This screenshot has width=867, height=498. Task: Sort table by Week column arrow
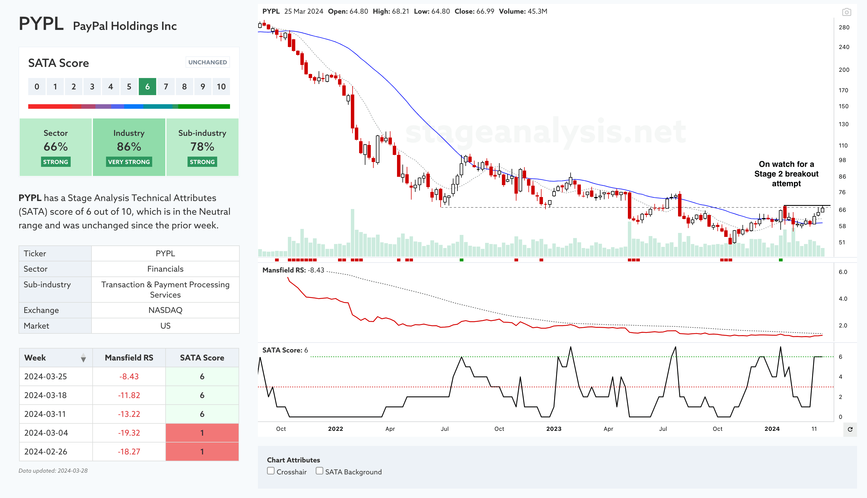(83, 358)
